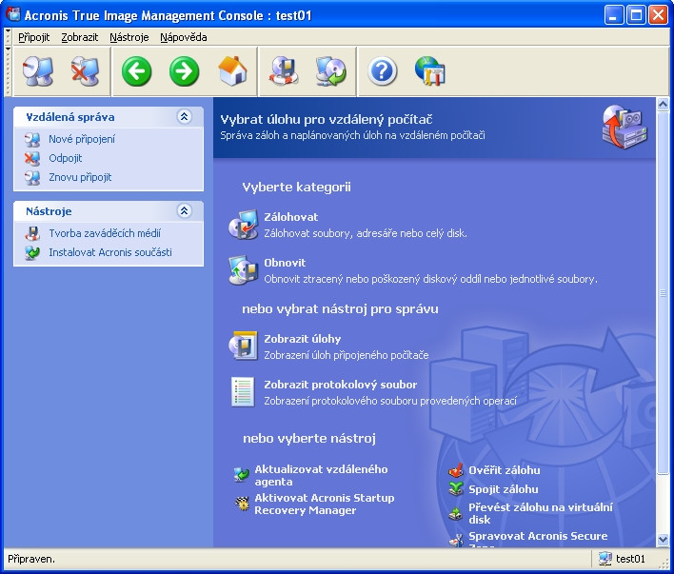The height and width of the screenshot is (574, 674).
Task: Click the icon beside Znovu připojit
Action: [x=32, y=177]
